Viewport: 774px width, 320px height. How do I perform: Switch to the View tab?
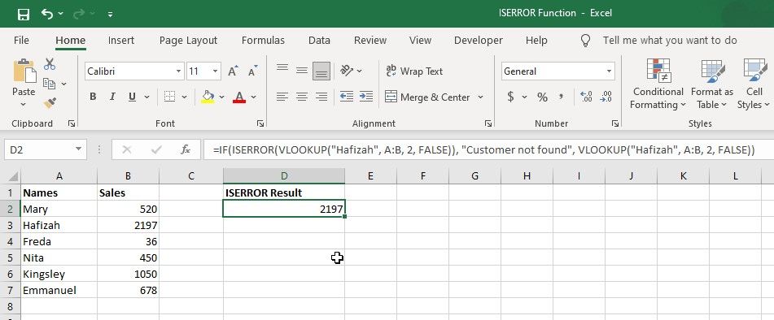(420, 41)
